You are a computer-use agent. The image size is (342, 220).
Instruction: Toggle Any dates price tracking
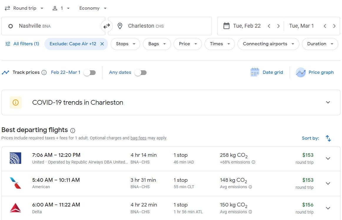(x=140, y=73)
